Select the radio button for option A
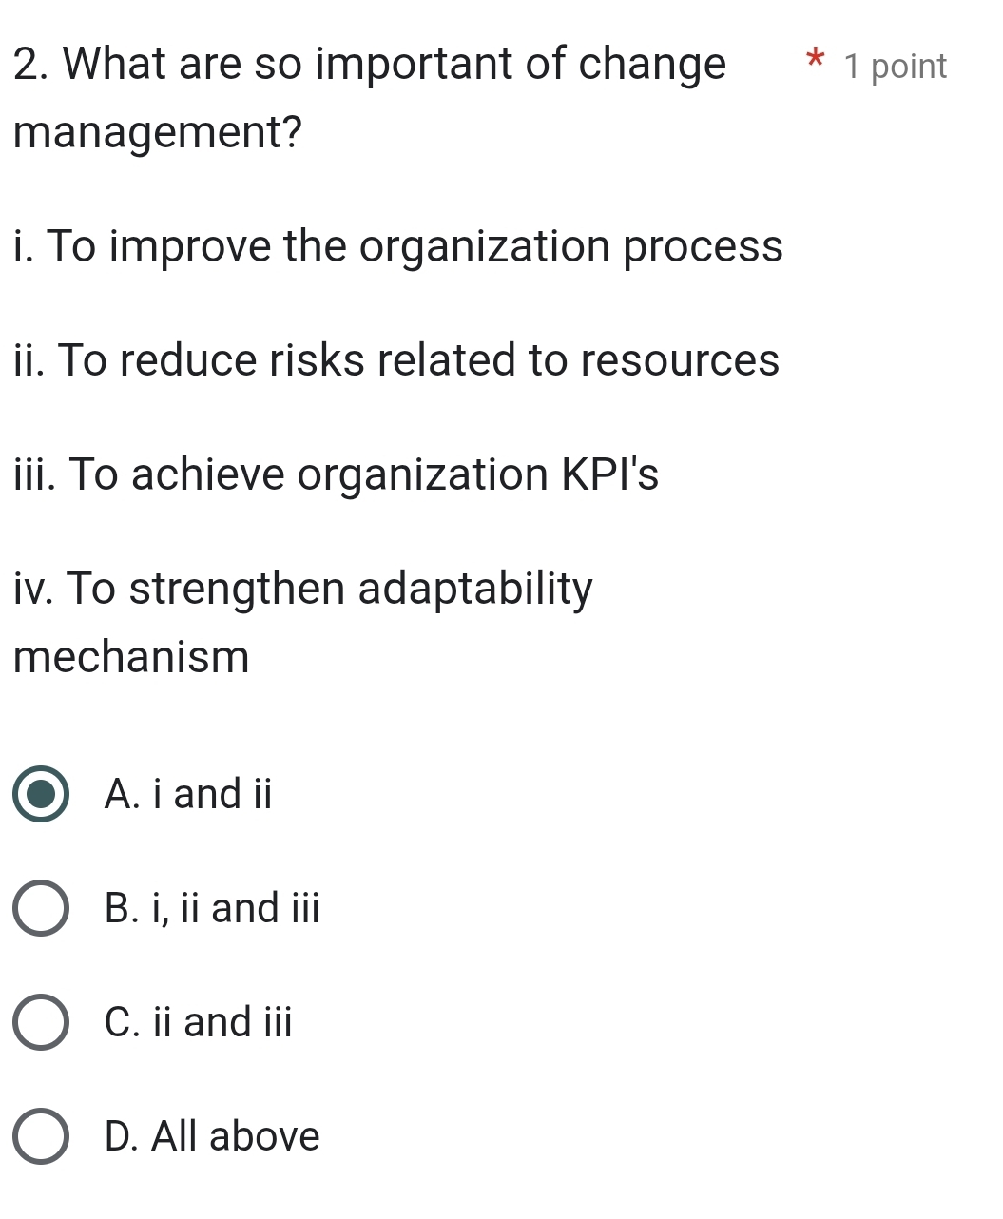1003x1219 pixels. point(41,794)
